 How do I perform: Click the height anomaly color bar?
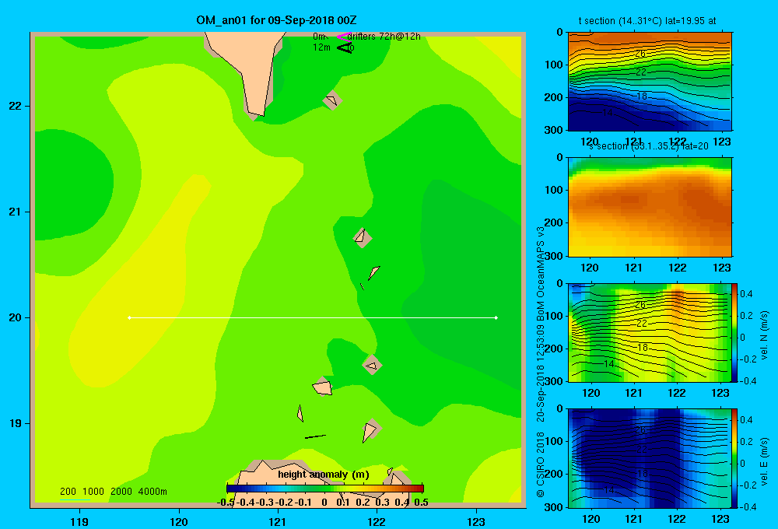[x=325, y=489]
